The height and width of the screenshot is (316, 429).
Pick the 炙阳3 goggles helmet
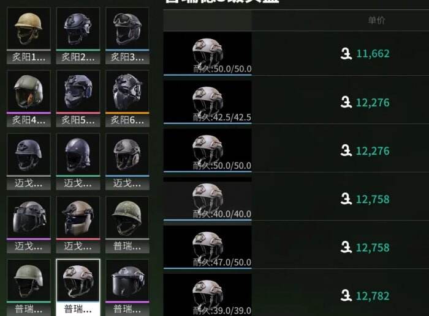click(x=127, y=35)
